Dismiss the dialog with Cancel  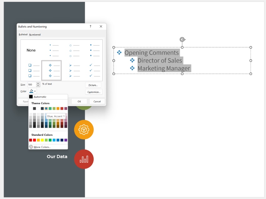[97, 101]
